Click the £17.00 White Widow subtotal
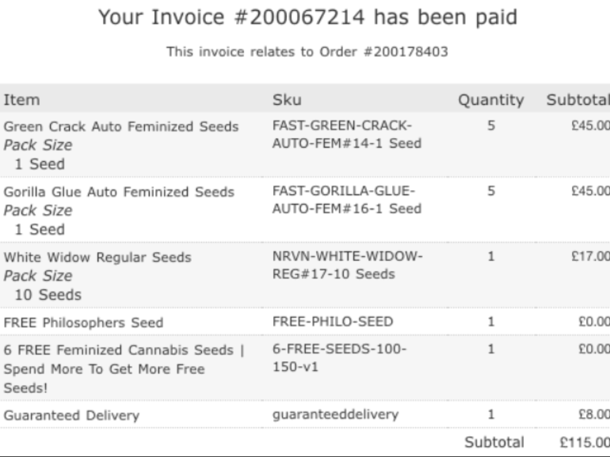Screen dimensions: 610x457 (590, 256)
